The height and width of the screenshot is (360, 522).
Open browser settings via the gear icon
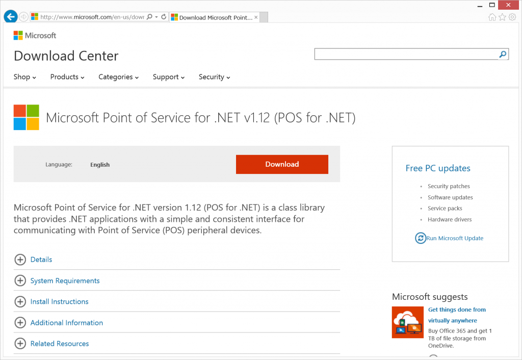coord(512,17)
